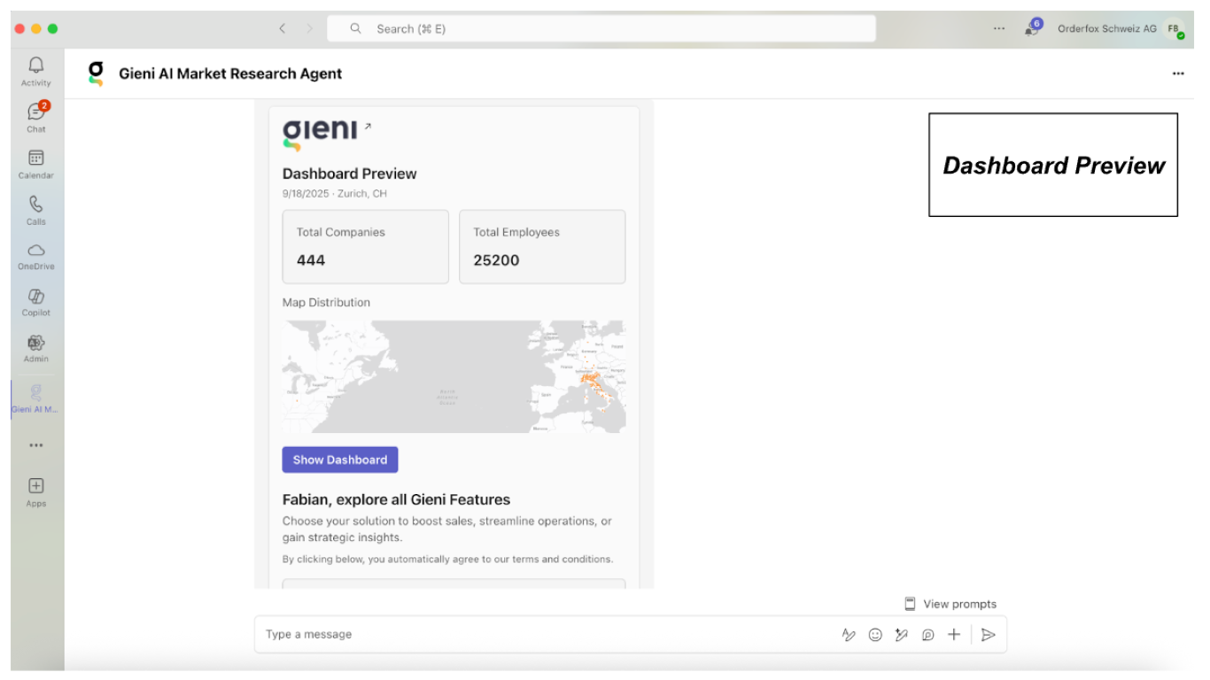The width and height of the screenshot is (1210, 680).
Task: Open the Admin app in the sidebar
Action: click(36, 348)
